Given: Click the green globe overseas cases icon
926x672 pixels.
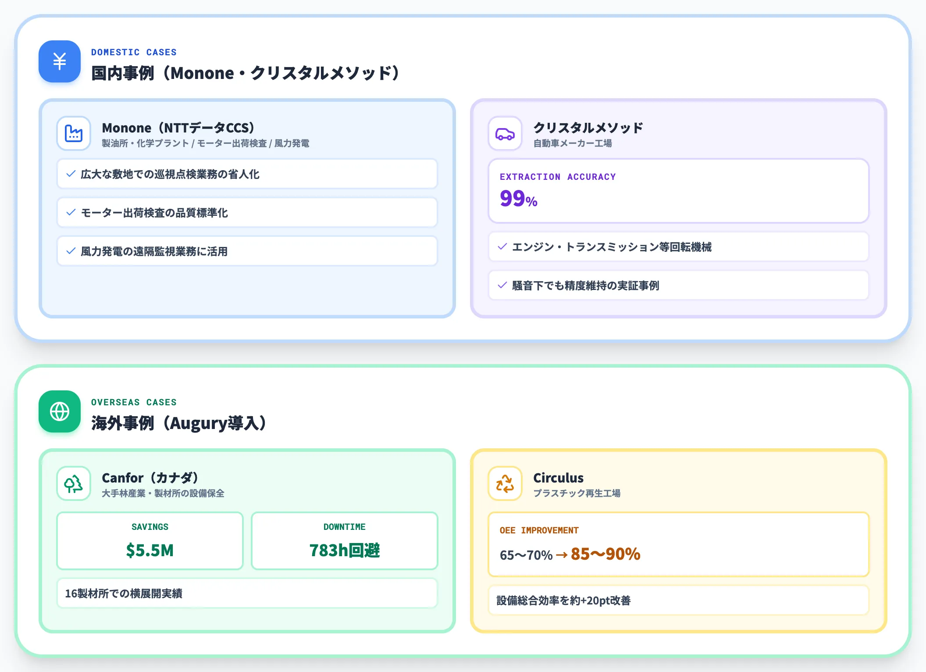Looking at the screenshot, I should pyautogui.click(x=60, y=411).
